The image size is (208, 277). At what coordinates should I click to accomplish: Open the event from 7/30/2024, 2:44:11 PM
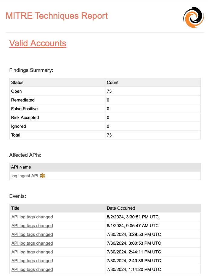coord(32,252)
